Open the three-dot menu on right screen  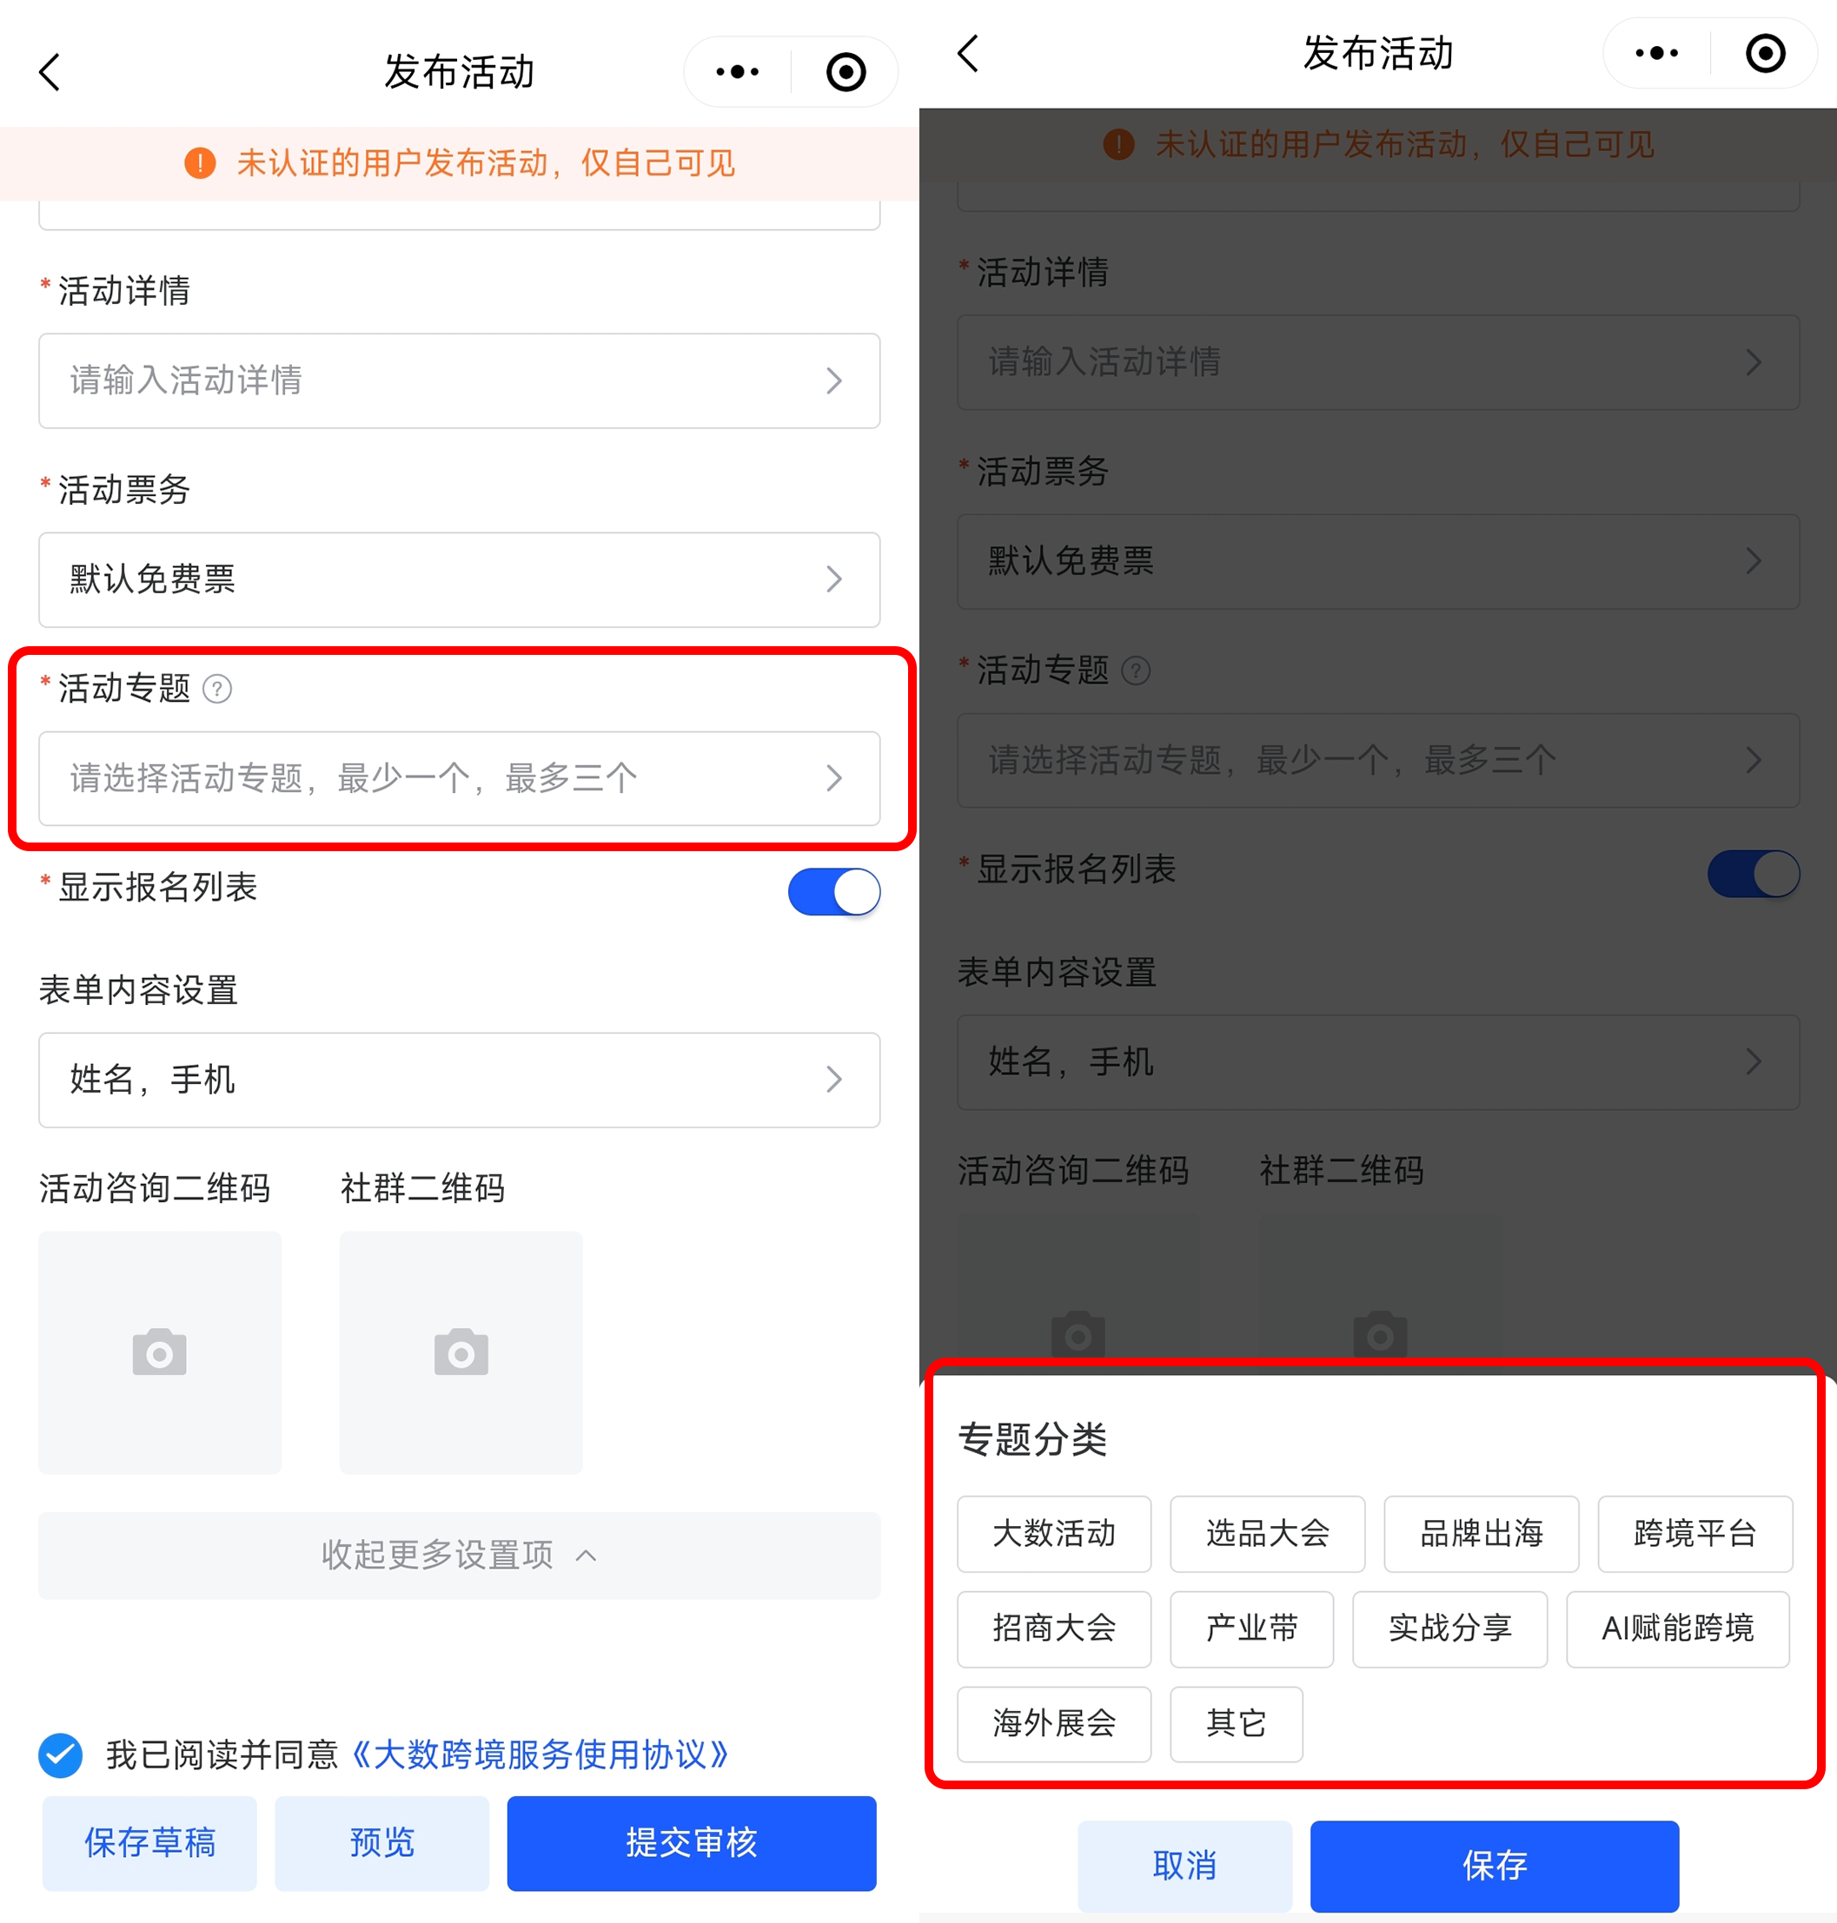(1657, 53)
